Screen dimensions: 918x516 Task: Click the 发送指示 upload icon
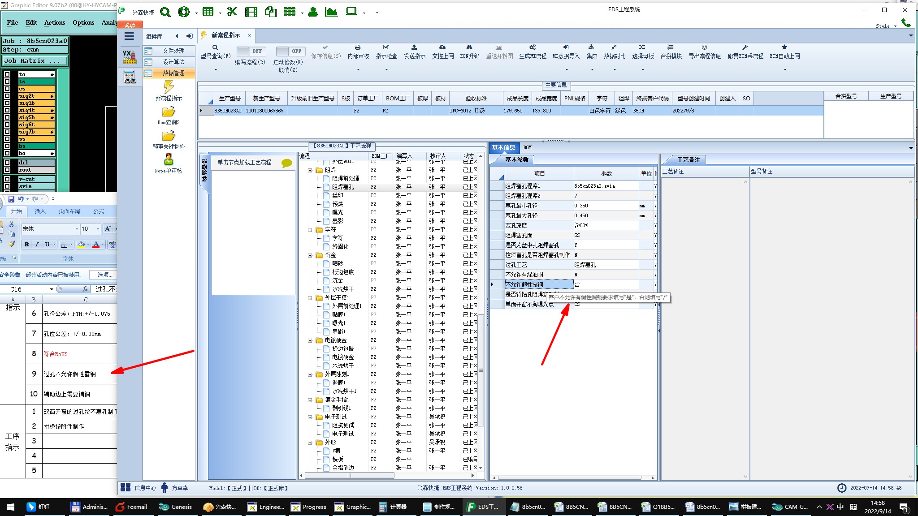click(x=414, y=47)
